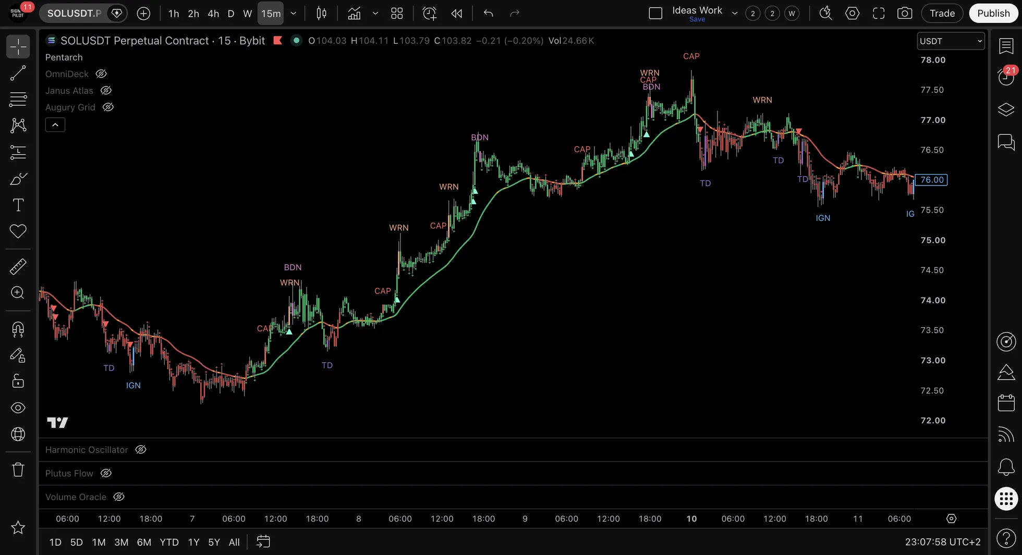Viewport: 1022px width, 555px height.
Task: Toggle hide all drawings eye
Action: click(x=18, y=408)
